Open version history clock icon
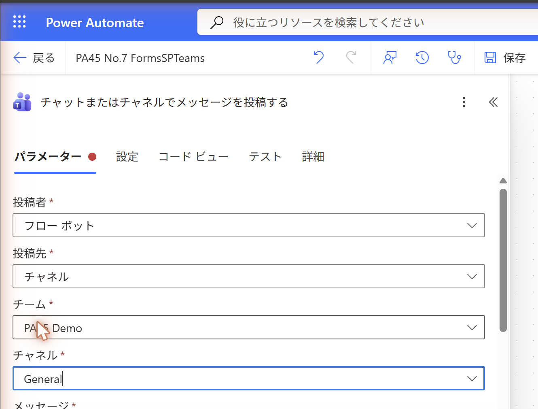Image resolution: width=538 pixels, height=409 pixels. (x=422, y=58)
